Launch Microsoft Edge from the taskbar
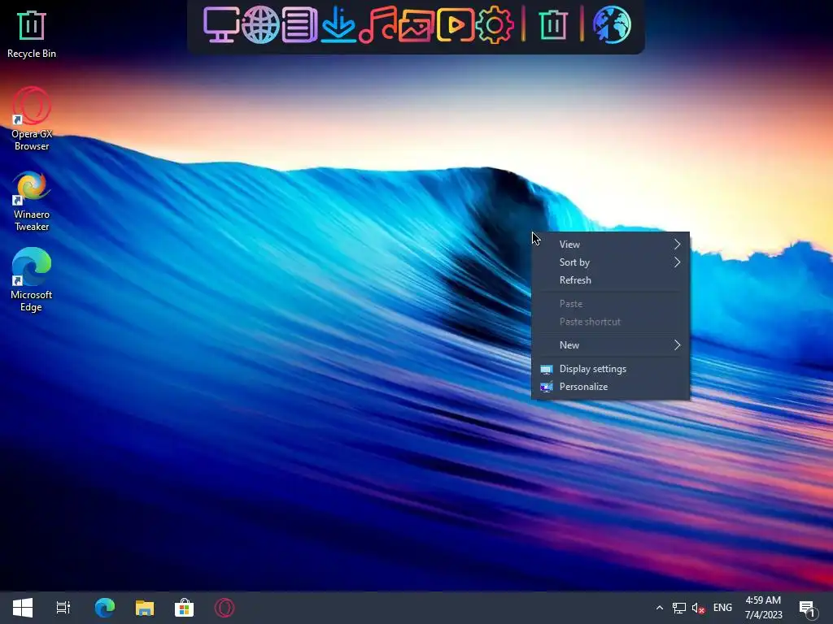The width and height of the screenshot is (833, 624). pyautogui.click(x=105, y=608)
